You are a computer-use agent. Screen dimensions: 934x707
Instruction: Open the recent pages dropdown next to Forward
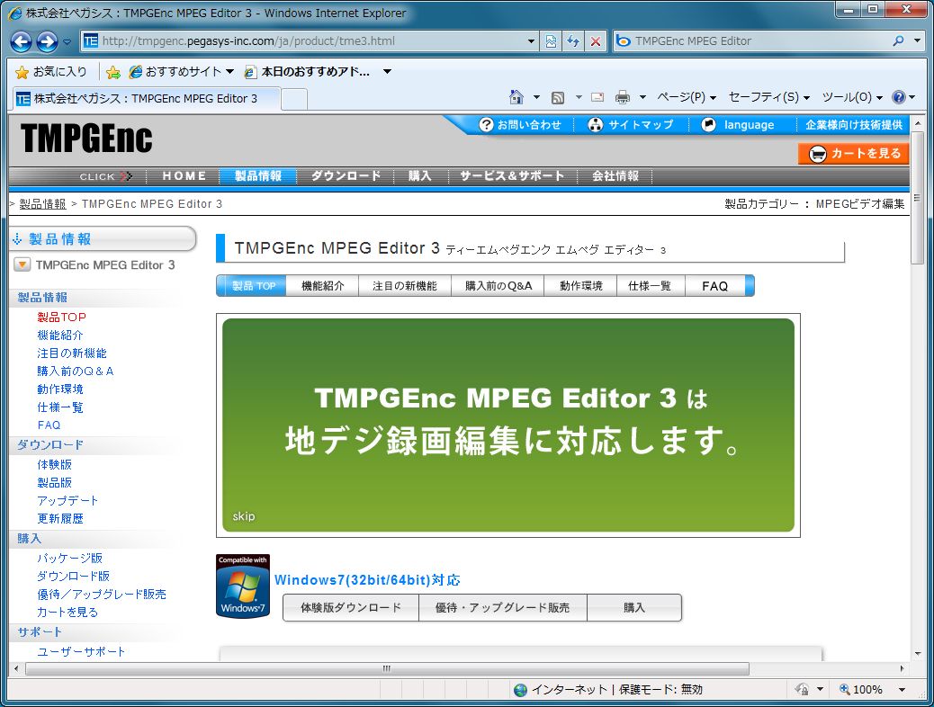pyautogui.click(x=67, y=41)
